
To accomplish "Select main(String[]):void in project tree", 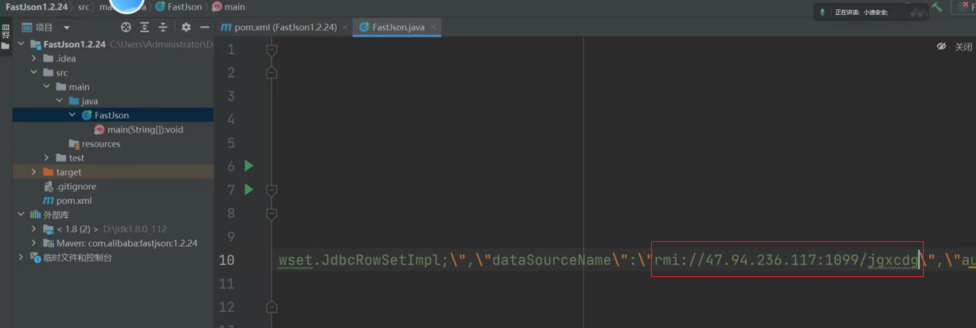I will [145, 130].
